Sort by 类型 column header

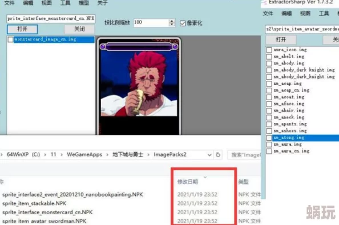(244, 182)
